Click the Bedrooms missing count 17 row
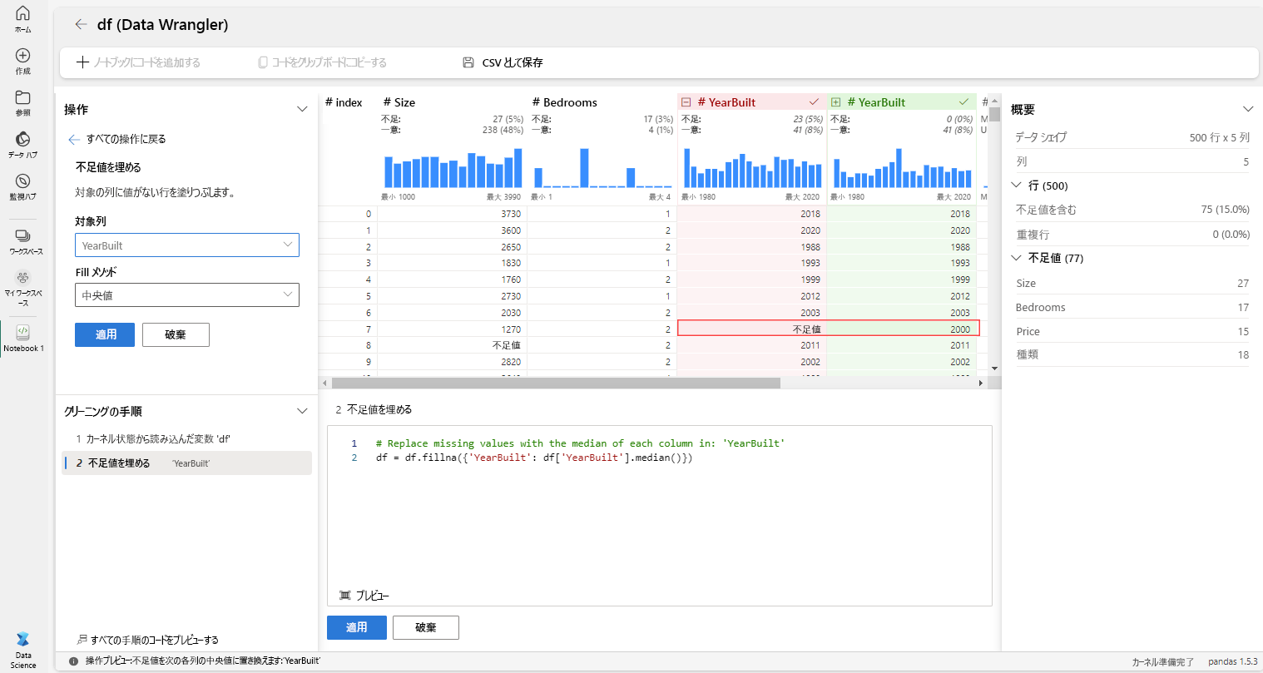The width and height of the screenshot is (1263, 673). click(1132, 307)
